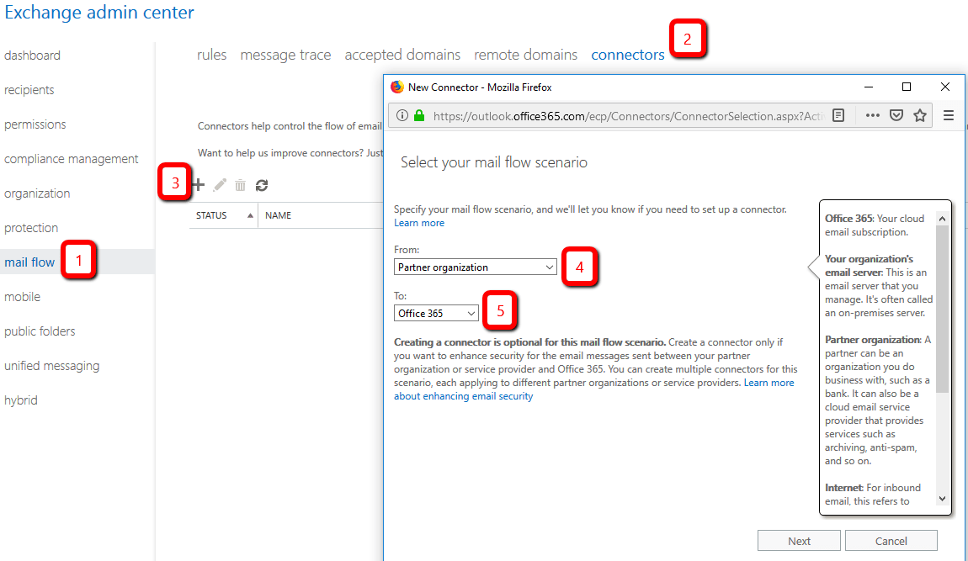The image size is (968, 561).
Task: Switch to the message trace tab
Action: [x=285, y=55]
